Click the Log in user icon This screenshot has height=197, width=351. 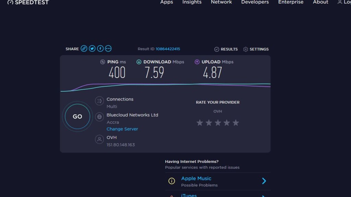coord(340,2)
